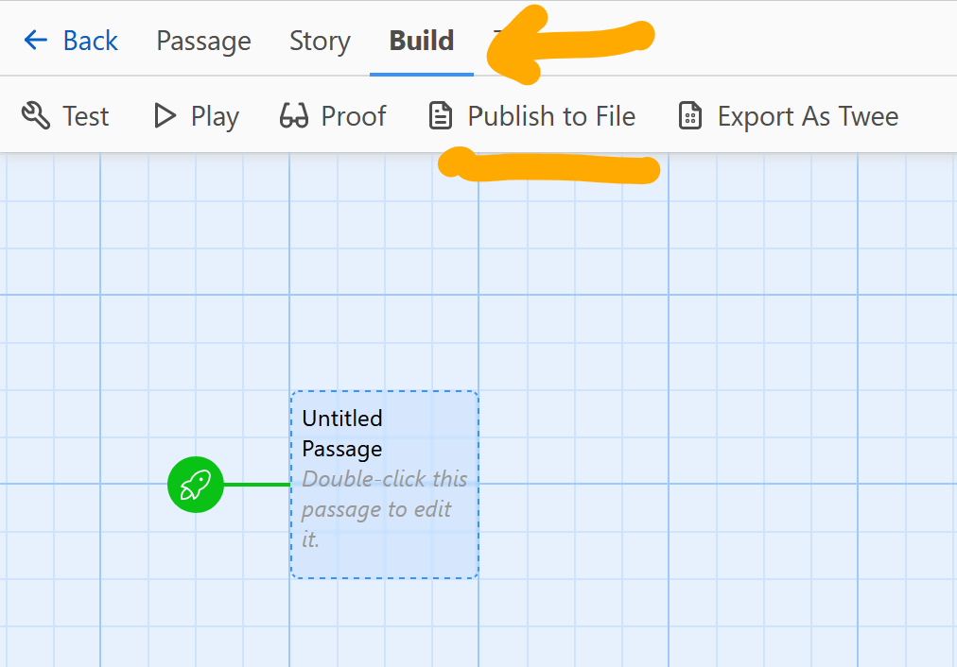Click the triangular Play icon

tap(163, 115)
